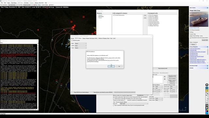Click the yellow highlighted tool icon in the right strip

pos(207,91)
